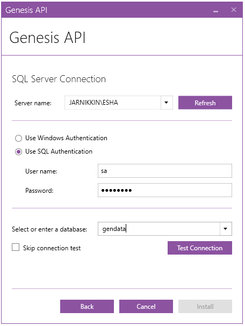Expand the Server name dropdown arrow
245x326 pixels.
click(167, 103)
